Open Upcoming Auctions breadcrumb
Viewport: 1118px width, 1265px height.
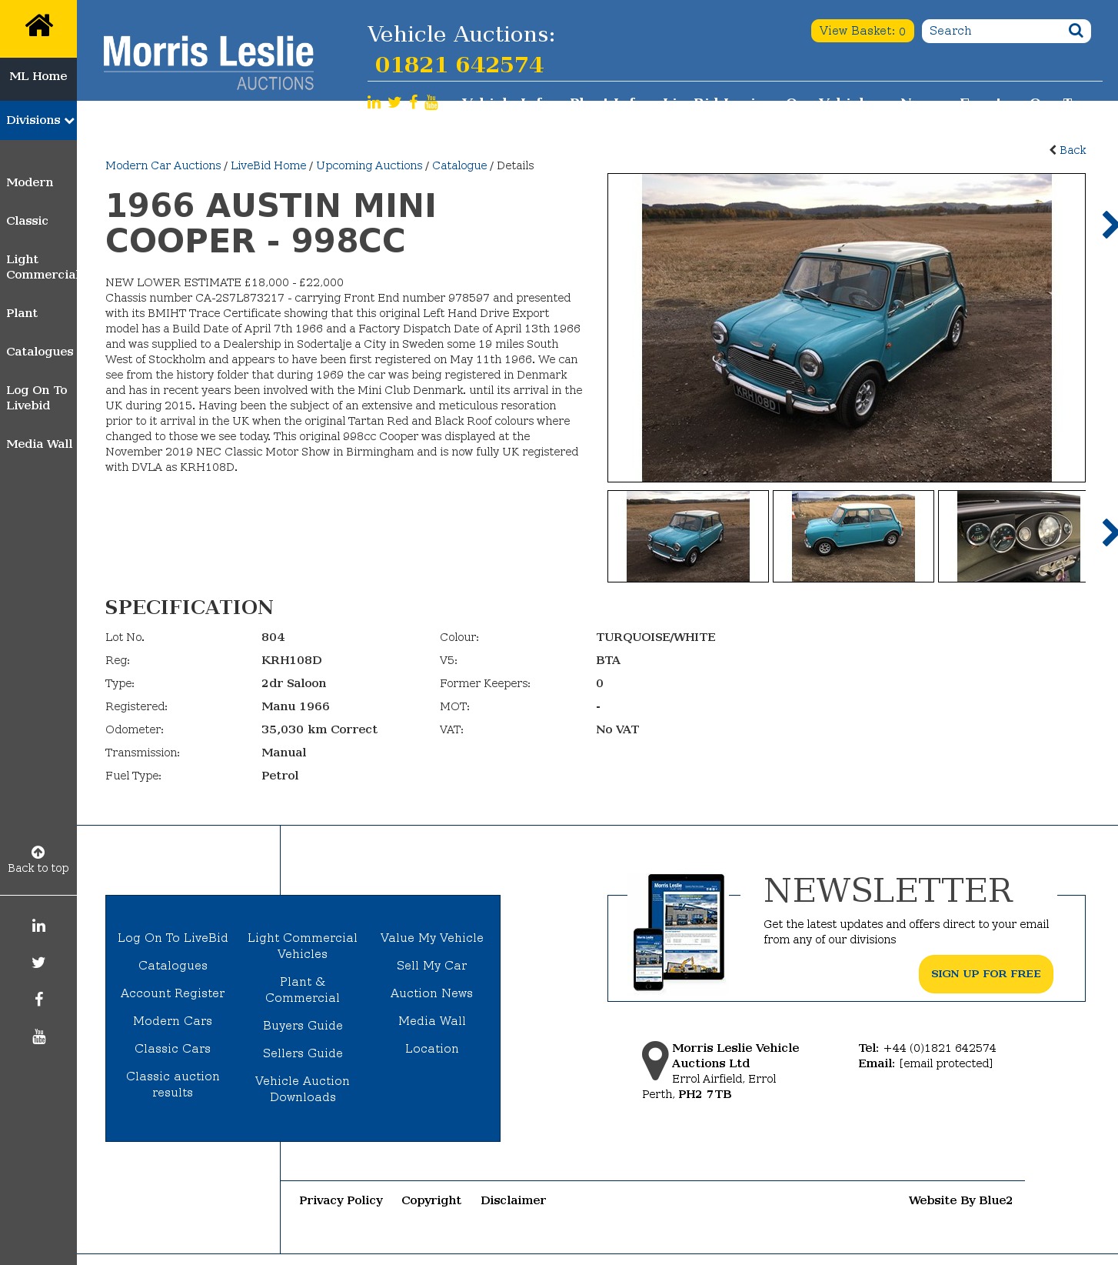[369, 165]
